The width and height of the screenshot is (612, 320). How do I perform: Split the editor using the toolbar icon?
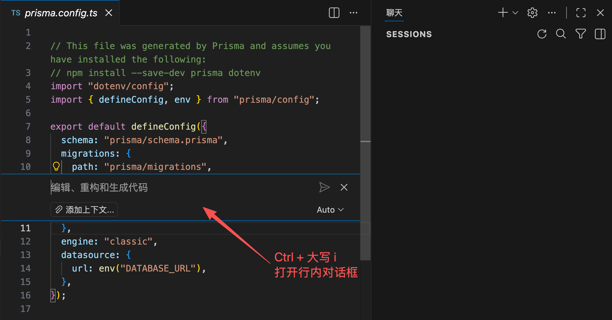(334, 12)
